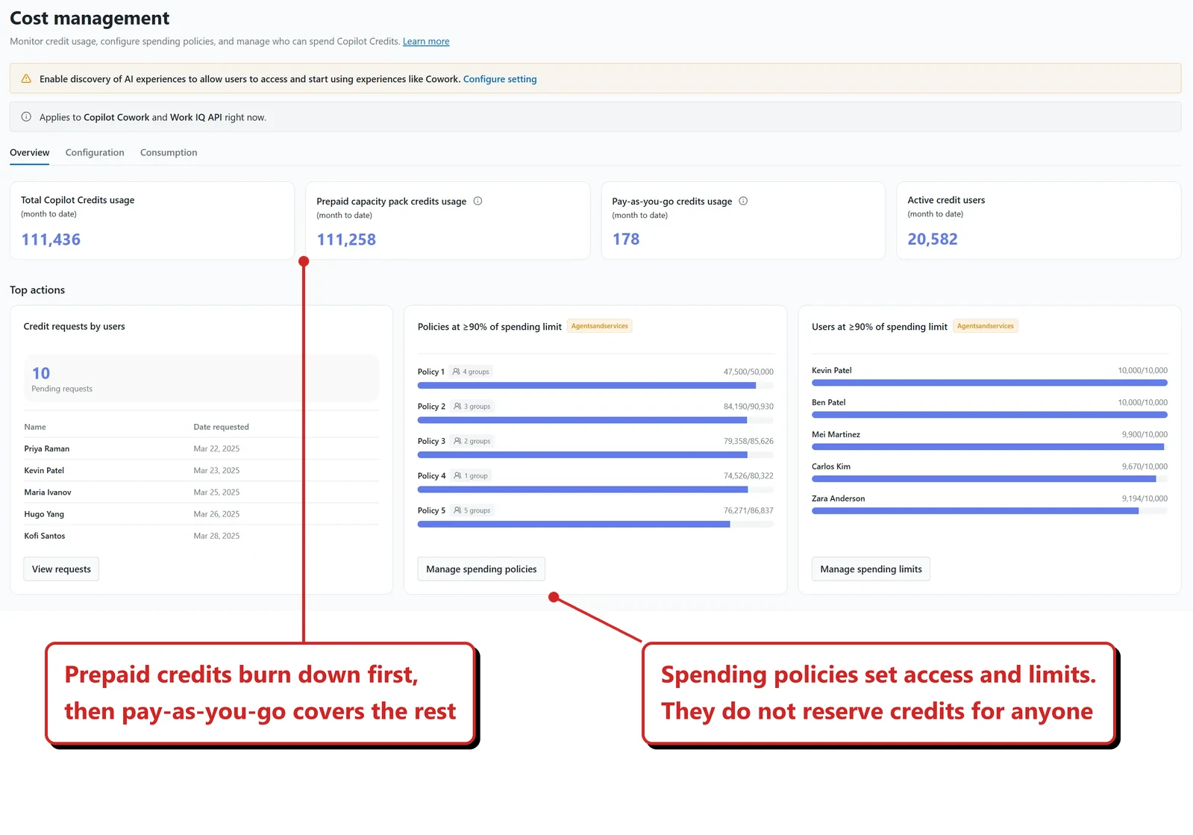Open the Configuration tab
This screenshot has width=1193, height=835.
pos(95,152)
